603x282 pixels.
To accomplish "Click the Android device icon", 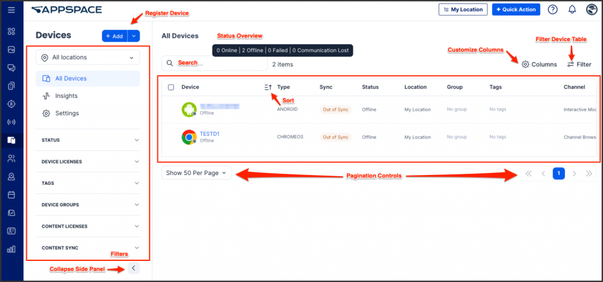I will (x=189, y=109).
